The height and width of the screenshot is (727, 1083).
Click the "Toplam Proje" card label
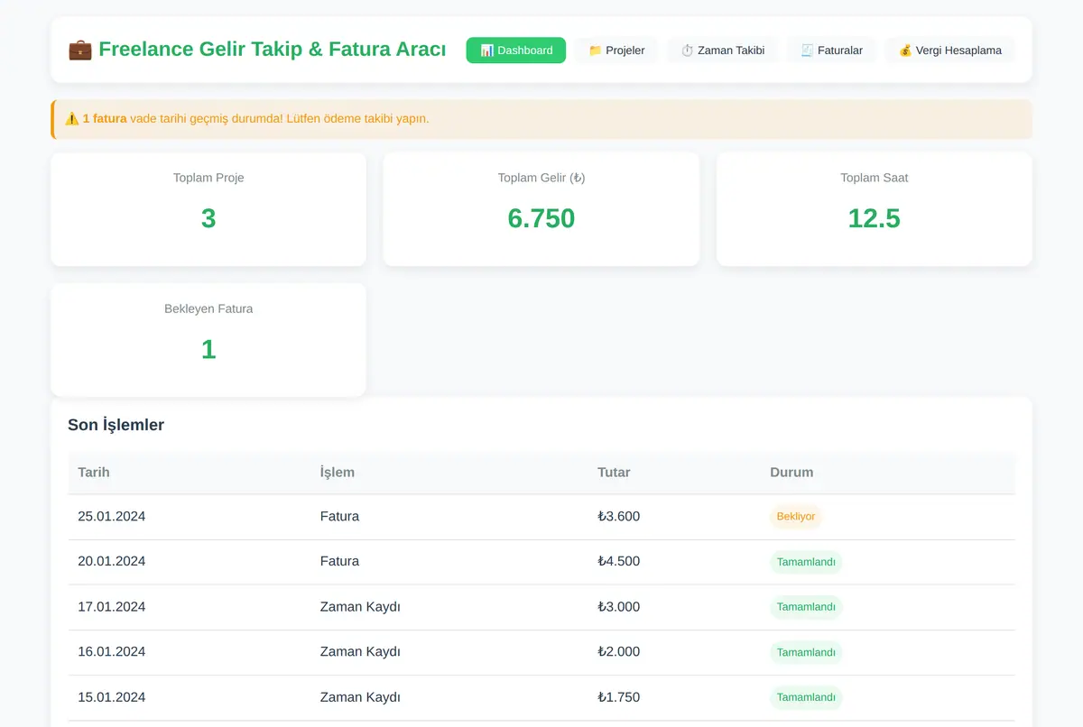coord(208,178)
